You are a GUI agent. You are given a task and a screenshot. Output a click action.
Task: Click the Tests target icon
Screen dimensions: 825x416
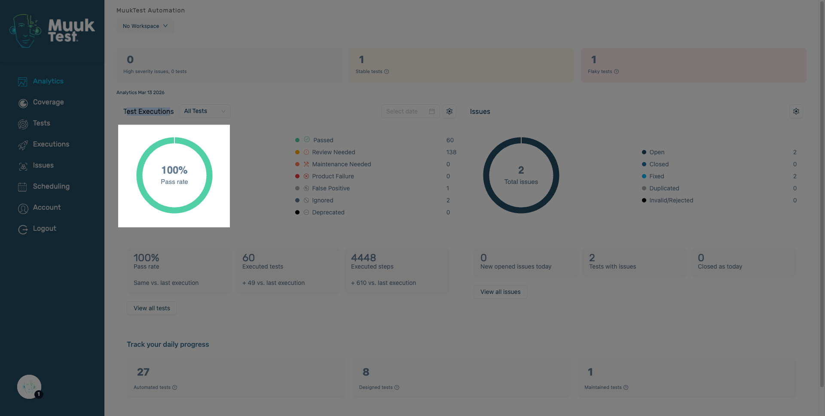(x=23, y=124)
